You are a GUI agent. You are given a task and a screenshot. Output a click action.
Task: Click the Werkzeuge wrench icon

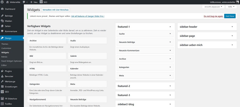[x=2, y=81]
